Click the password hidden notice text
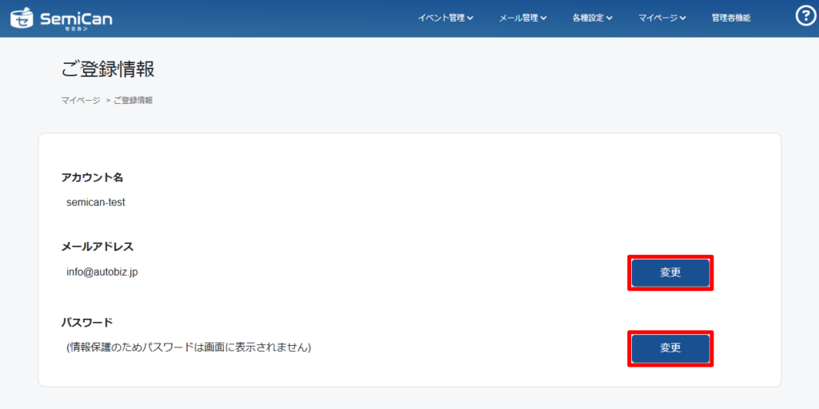Screen dimensions: 819x409 point(189,347)
